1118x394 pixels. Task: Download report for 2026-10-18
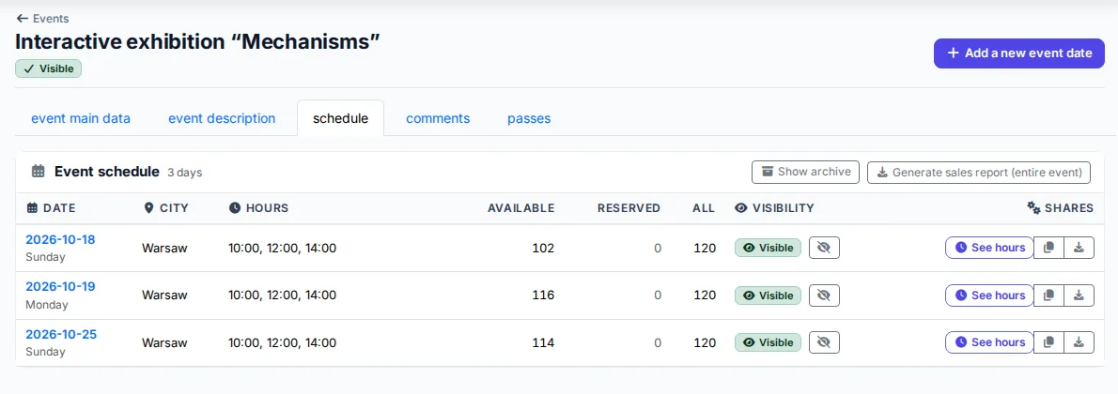[x=1079, y=248]
